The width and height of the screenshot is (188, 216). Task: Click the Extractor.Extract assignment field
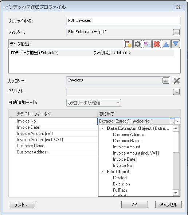click(134, 121)
